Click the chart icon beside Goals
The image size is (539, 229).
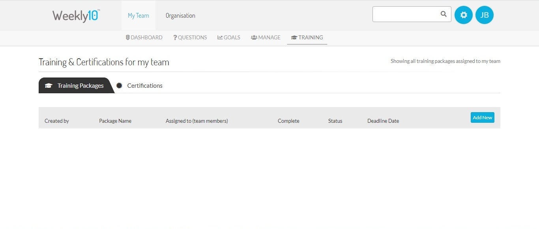click(x=220, y=37)
